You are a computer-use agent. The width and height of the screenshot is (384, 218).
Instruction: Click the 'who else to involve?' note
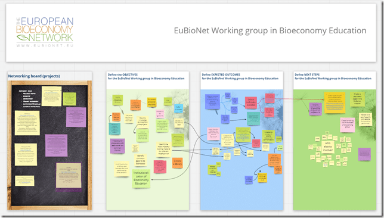click(327, 147)
